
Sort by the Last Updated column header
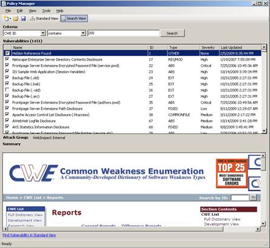coord(240,47)
